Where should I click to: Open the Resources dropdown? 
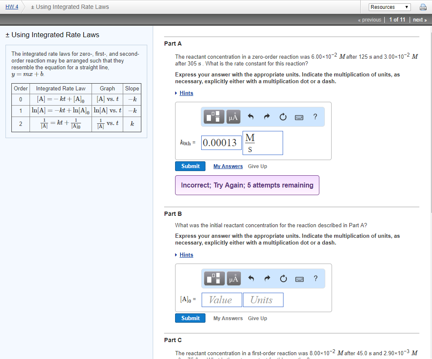pyautogui.click(x=389, y=7)
